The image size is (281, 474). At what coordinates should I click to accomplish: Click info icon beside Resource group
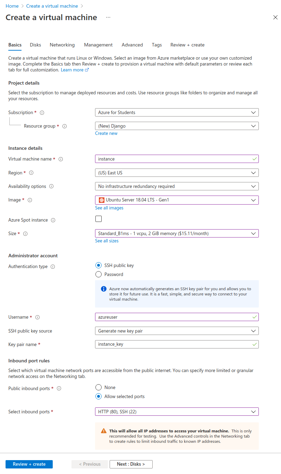coord(64,126)
